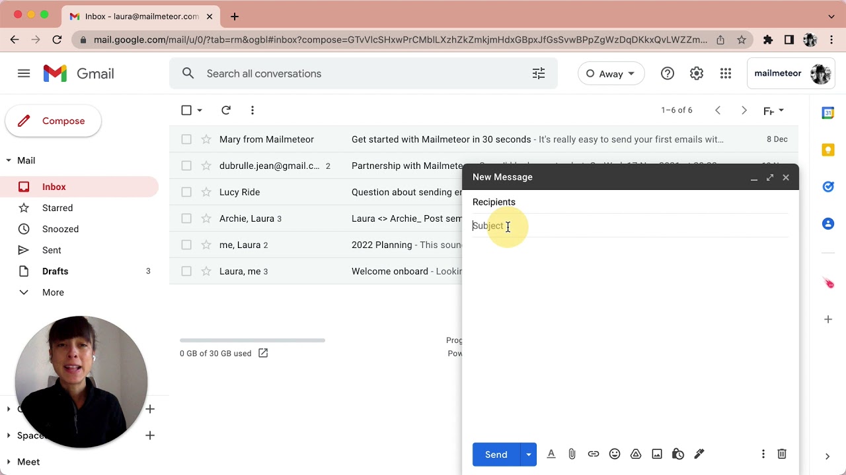Attach files with paperclip icon
This screenshot has width=846, height=475.
click(572, 454)
